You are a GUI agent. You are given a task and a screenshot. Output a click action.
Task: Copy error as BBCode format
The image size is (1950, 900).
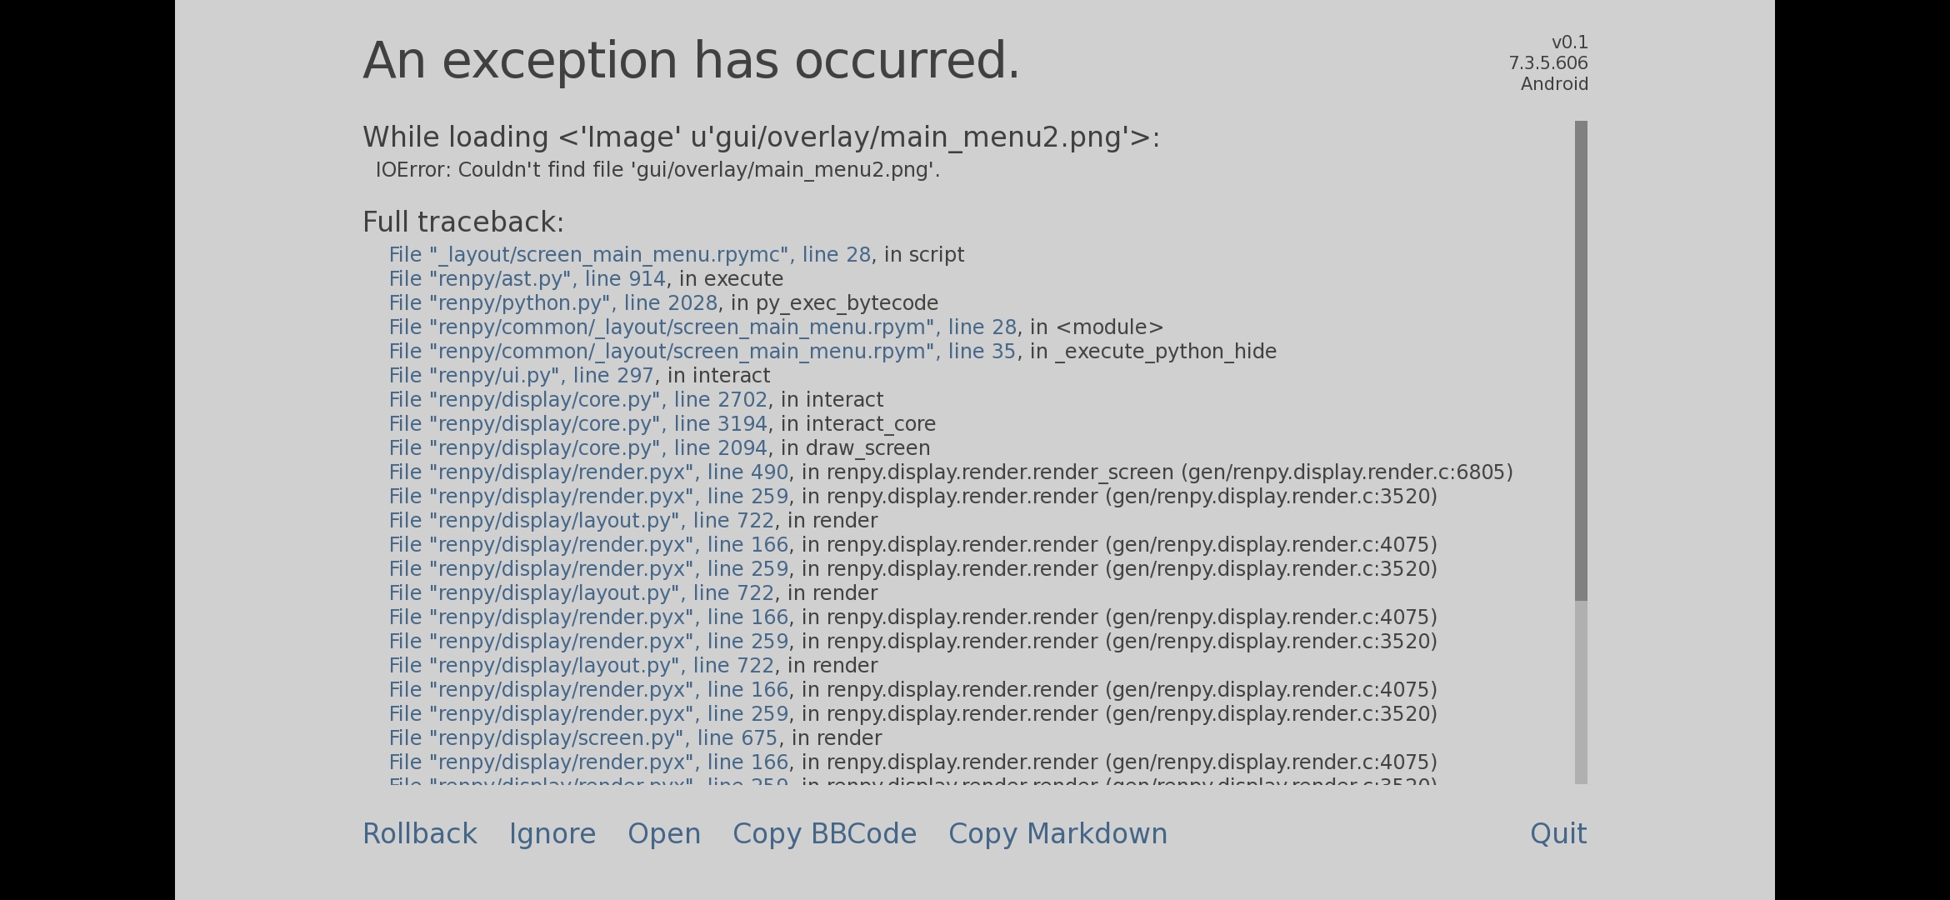coord(824,834)
